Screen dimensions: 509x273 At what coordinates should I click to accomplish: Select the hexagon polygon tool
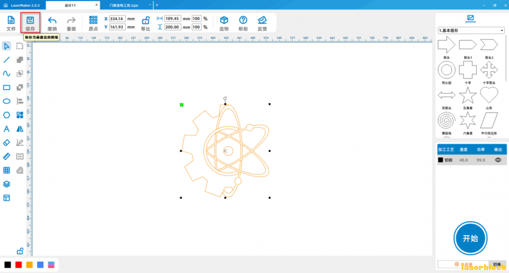[x=7, y=115]
